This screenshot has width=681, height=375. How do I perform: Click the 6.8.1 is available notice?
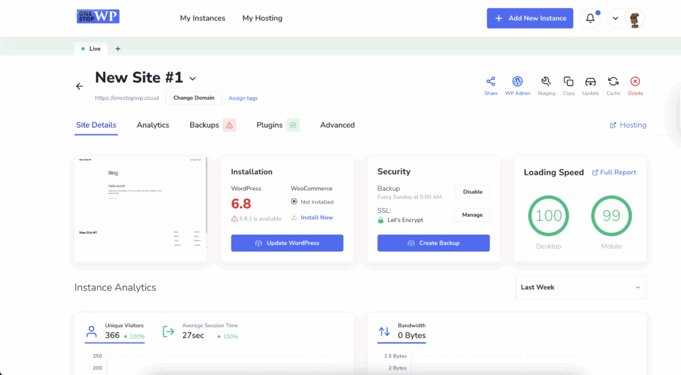260,219
